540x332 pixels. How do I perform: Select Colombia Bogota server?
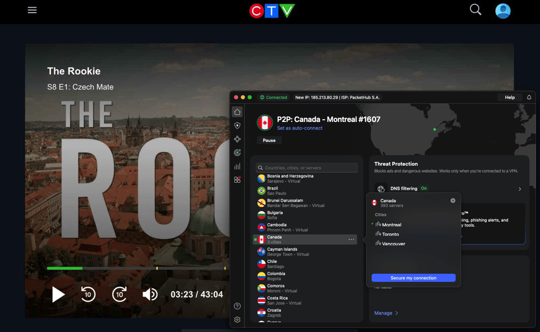305,276
